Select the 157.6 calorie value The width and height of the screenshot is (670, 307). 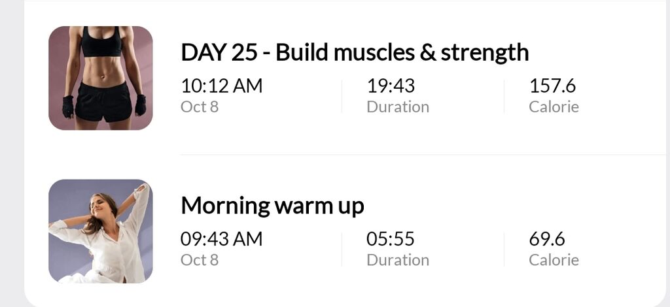552,86
